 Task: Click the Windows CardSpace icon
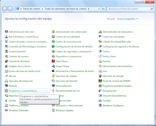tap(100, 105)
